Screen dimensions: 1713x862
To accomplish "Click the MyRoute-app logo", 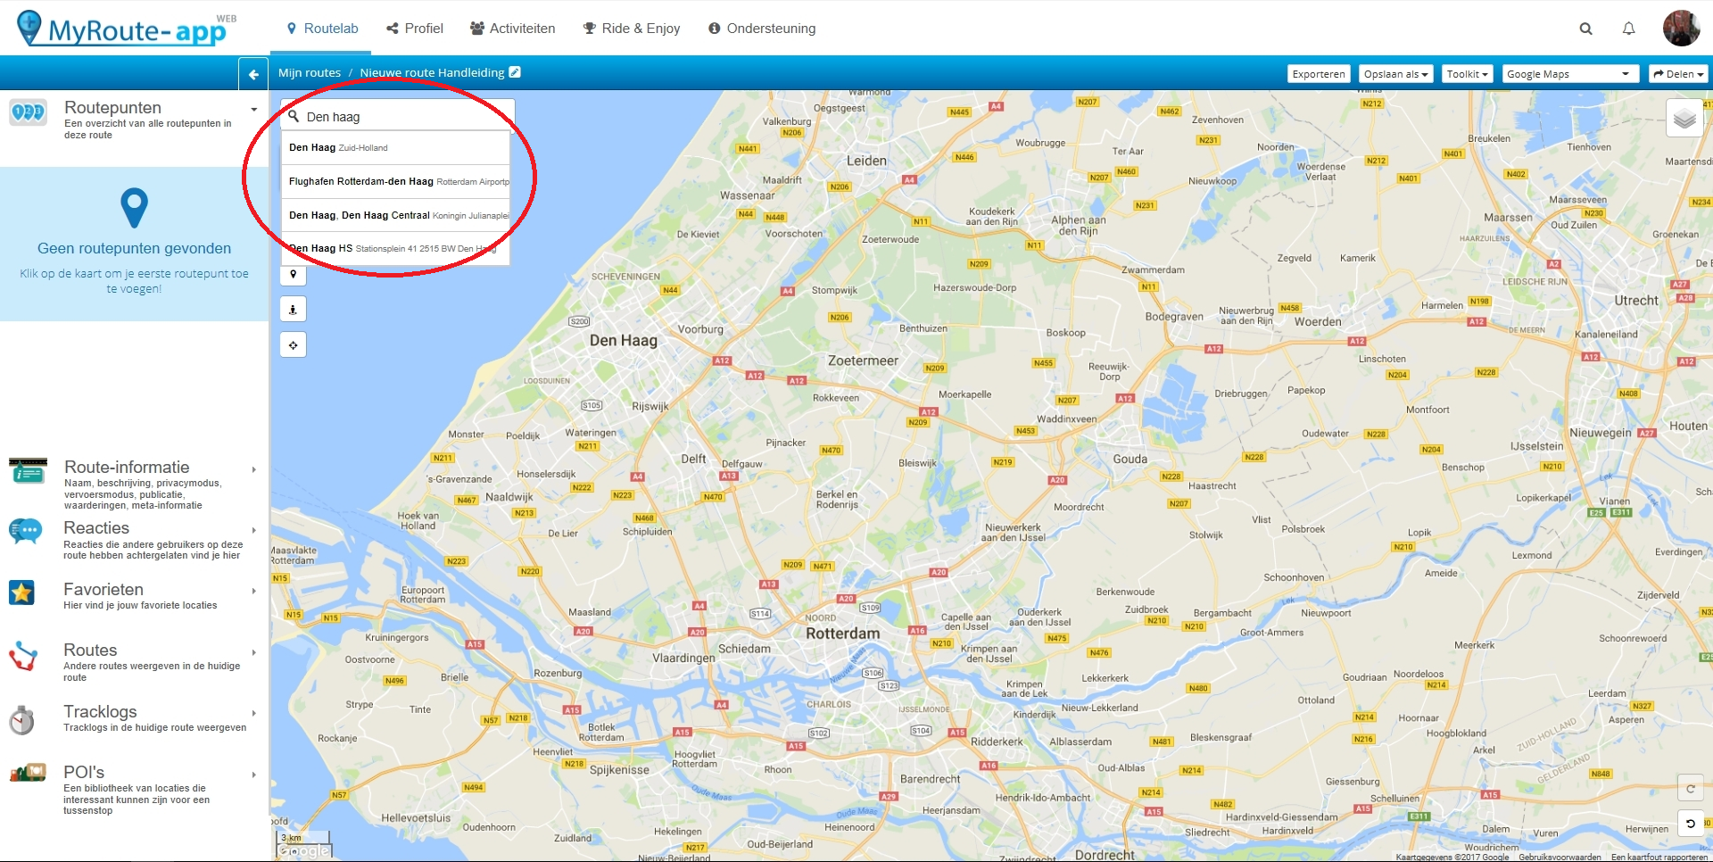I will click(x=126, y=29).
